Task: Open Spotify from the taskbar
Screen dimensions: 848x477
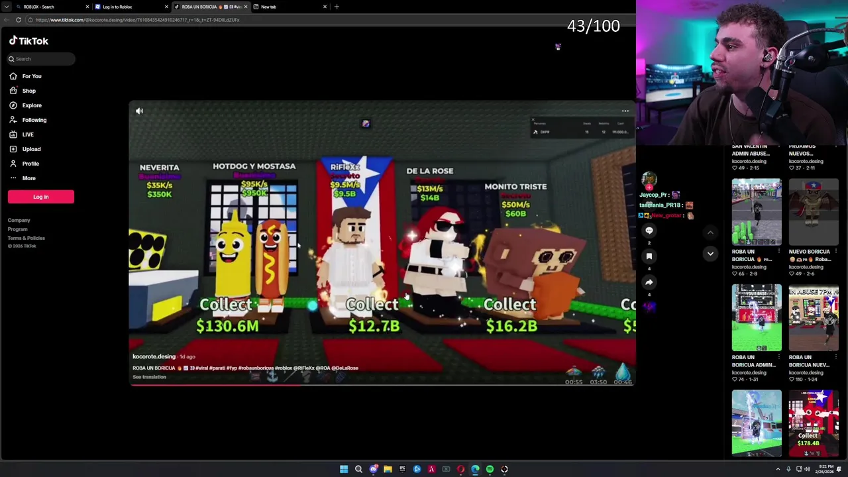Action: pyautogui.click(x=490, y=469)
